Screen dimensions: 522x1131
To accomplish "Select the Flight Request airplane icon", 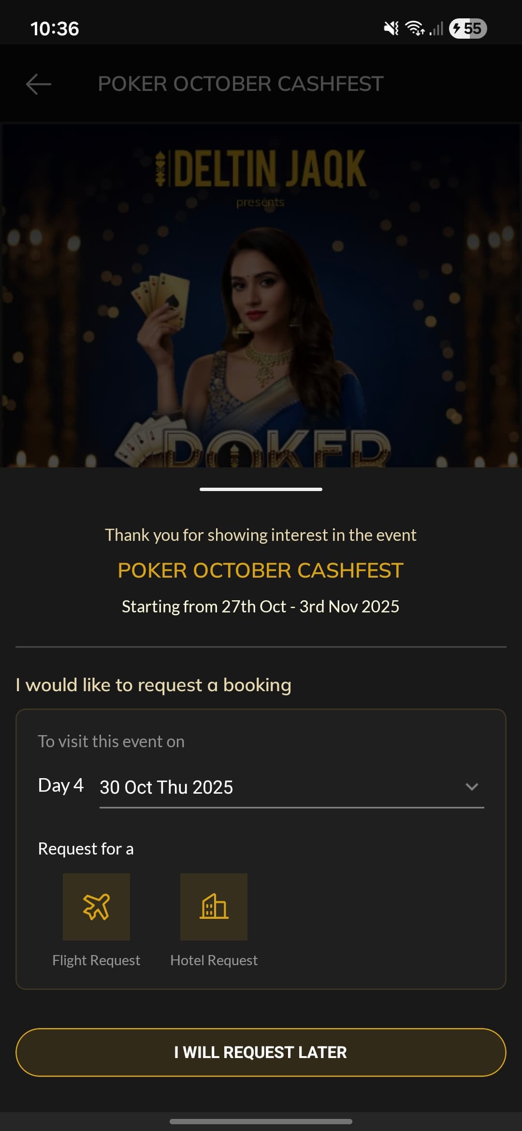I will 96,906.
